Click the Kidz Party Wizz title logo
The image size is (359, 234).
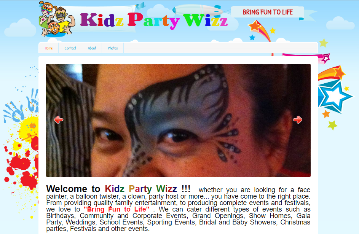154,21
